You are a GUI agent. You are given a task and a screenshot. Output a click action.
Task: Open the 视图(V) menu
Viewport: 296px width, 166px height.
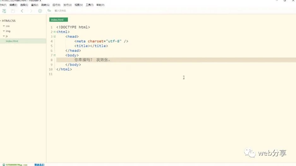[79, 5]
